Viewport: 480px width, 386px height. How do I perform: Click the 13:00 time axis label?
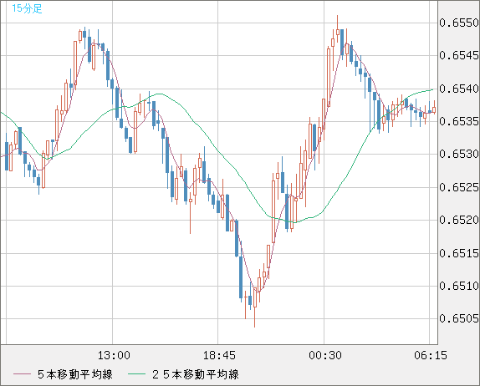coord(114,355)
